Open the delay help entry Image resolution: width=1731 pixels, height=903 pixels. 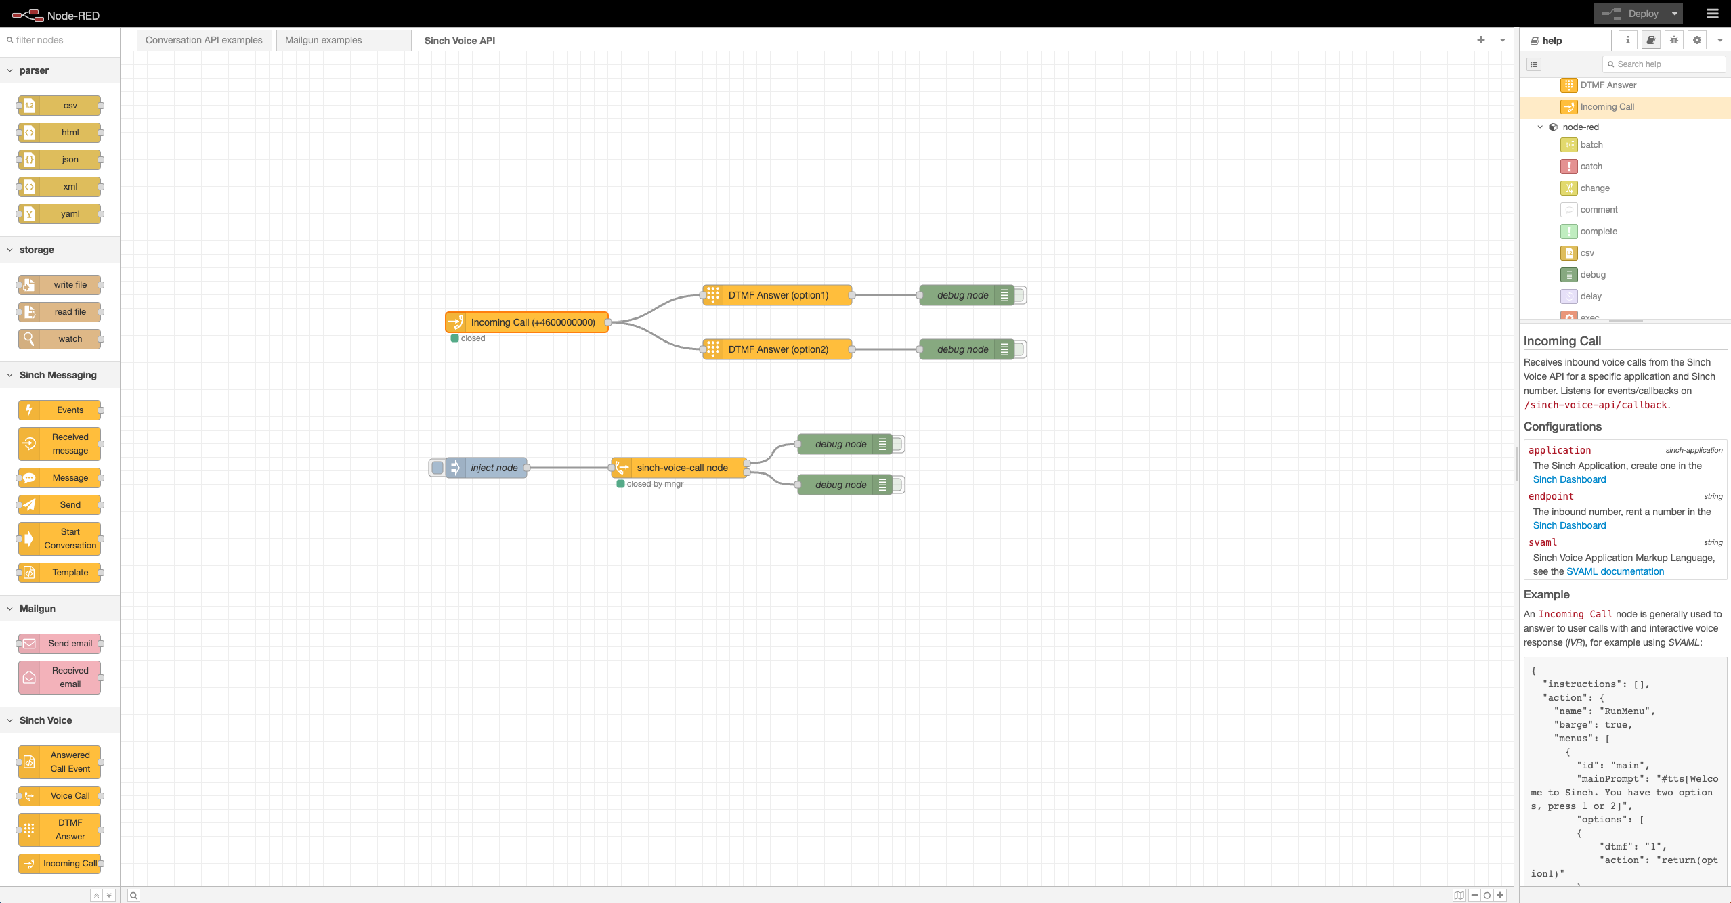coord(1625,296)
